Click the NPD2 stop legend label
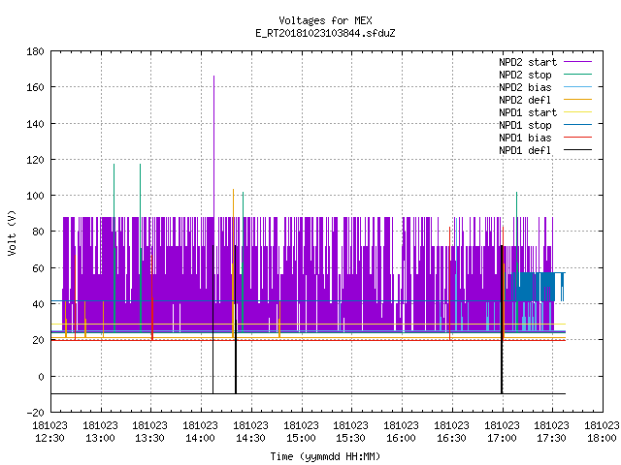Viewport: 621px width, 465px height. pos(525,75)
